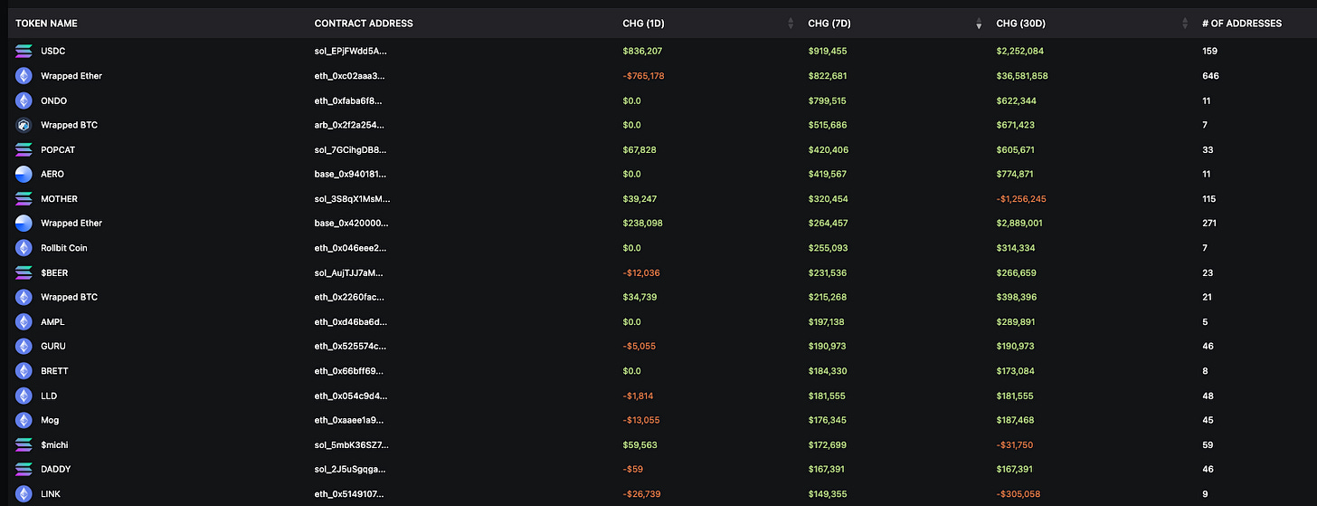
Task: Click the Ethereum icon beside Rollbit Coin
Action: click(24, 247)
